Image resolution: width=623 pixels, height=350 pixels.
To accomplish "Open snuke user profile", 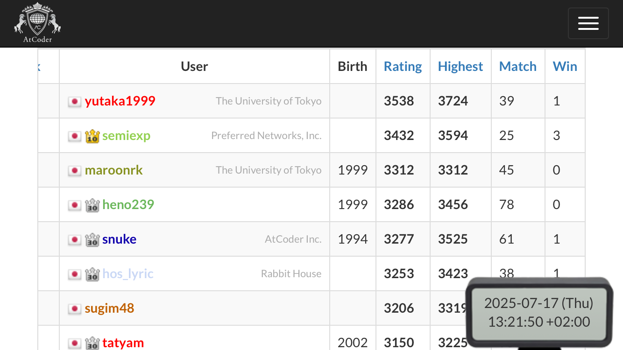I will point(119,239).
